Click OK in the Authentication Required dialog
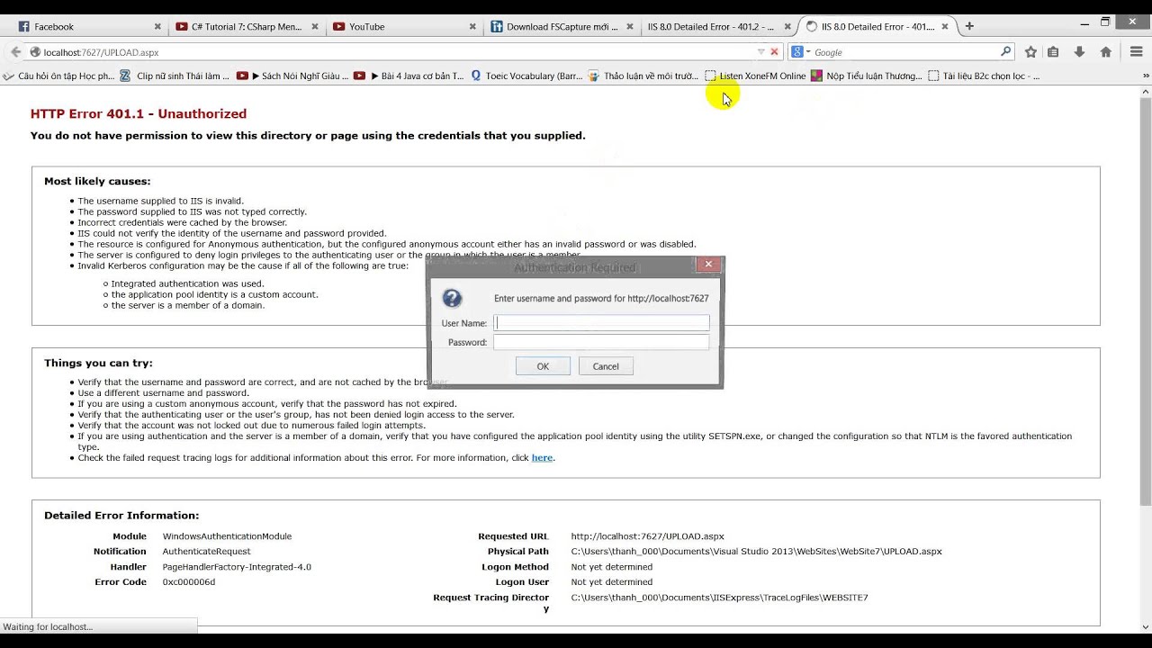This screenshot has width=1152, height=648. pos(543,366)
